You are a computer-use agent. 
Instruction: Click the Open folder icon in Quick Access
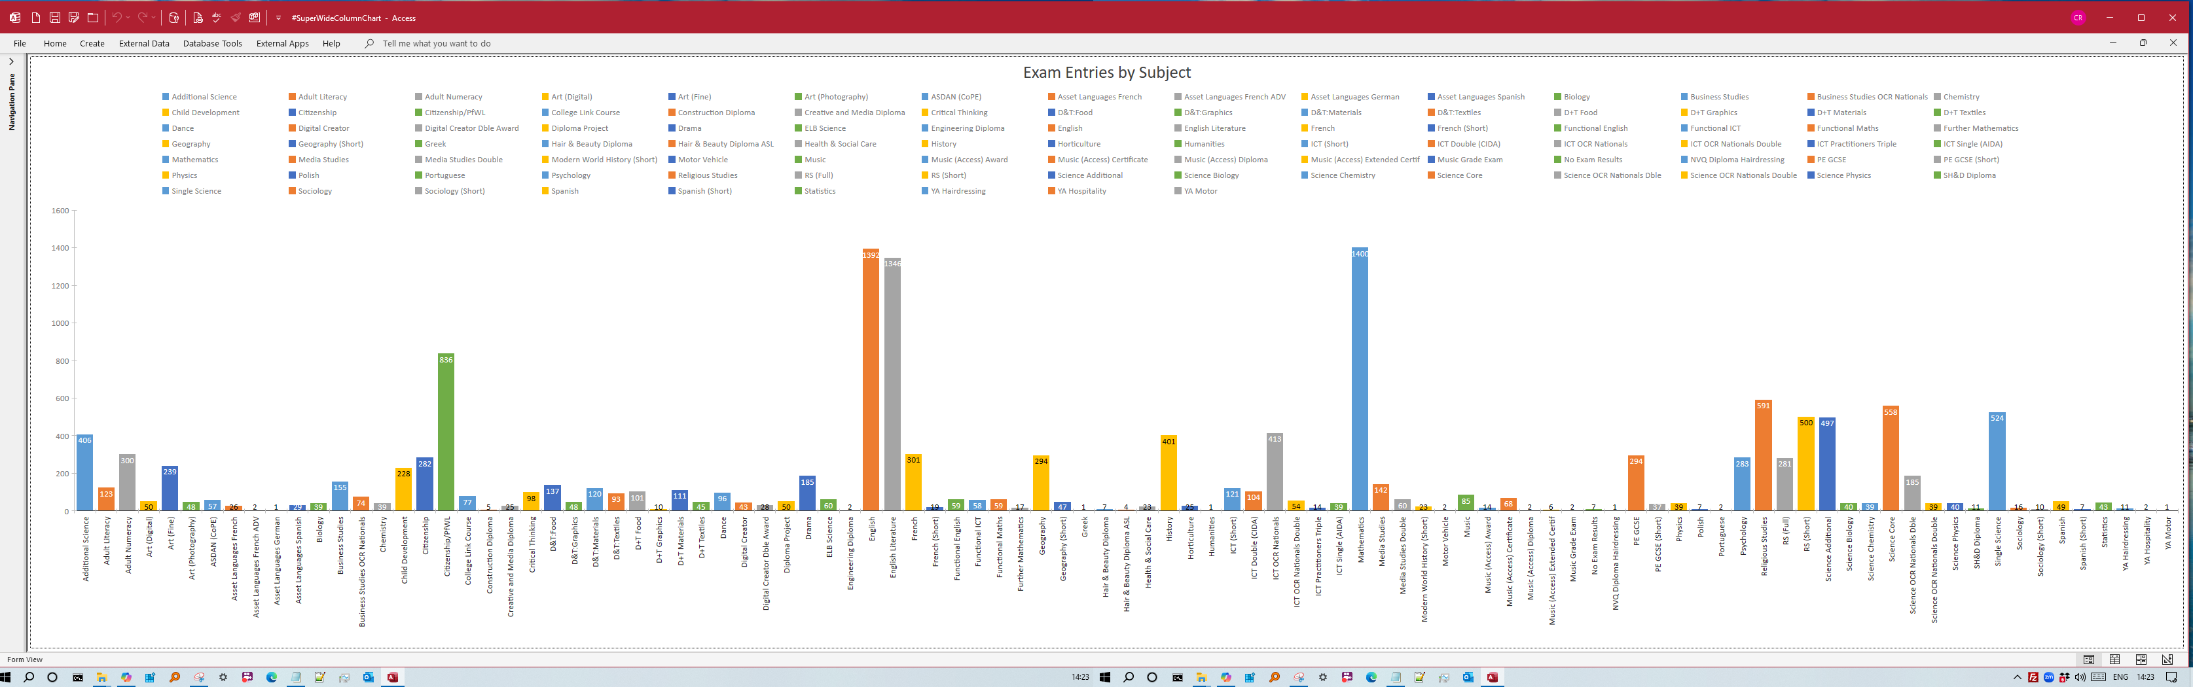[x=93, y=17]
